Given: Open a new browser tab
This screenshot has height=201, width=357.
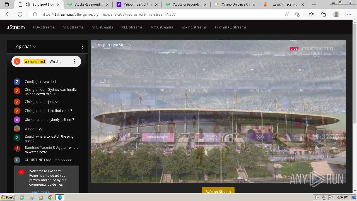Looking at the screenshot, I should tap(314, 4).
